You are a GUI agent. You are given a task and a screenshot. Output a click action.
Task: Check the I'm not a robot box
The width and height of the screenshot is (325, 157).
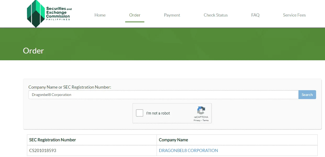tap(140, 113)
